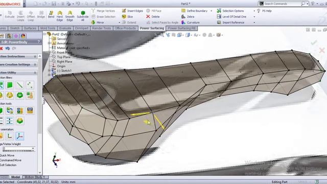Collapse the Selection Utility section

click(x=35, y=73)
